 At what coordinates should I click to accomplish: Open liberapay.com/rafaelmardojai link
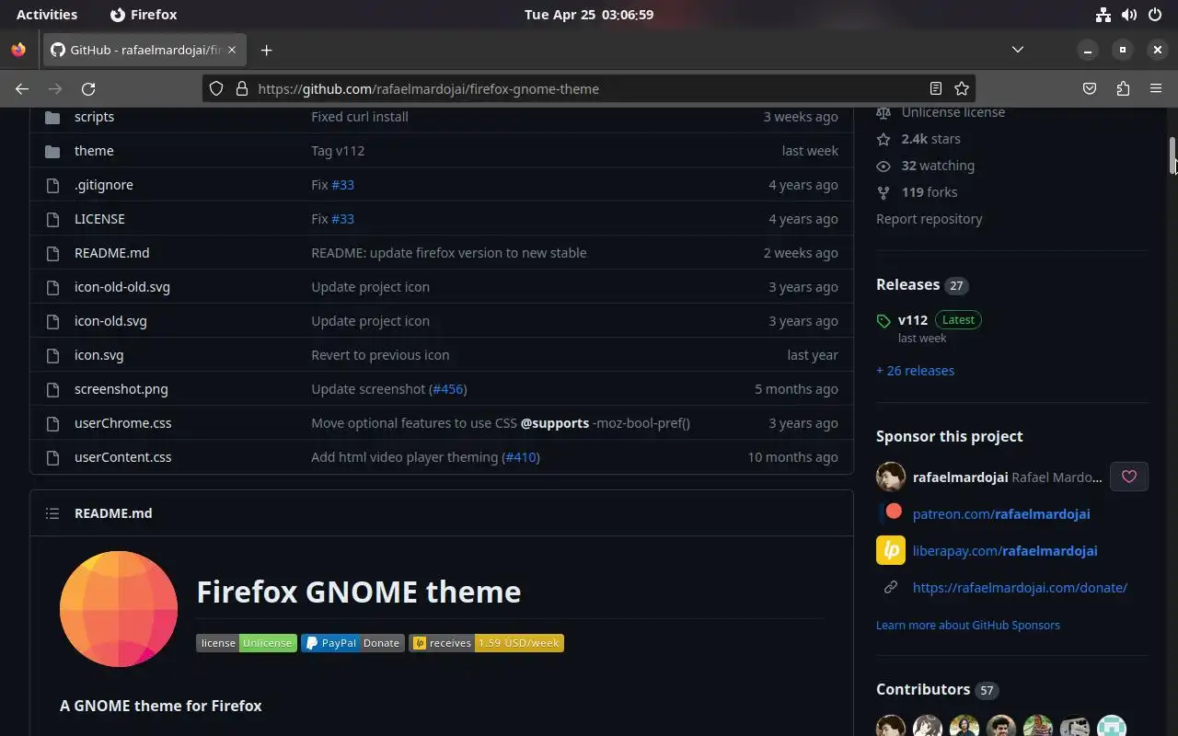[x=1005, y=551]
